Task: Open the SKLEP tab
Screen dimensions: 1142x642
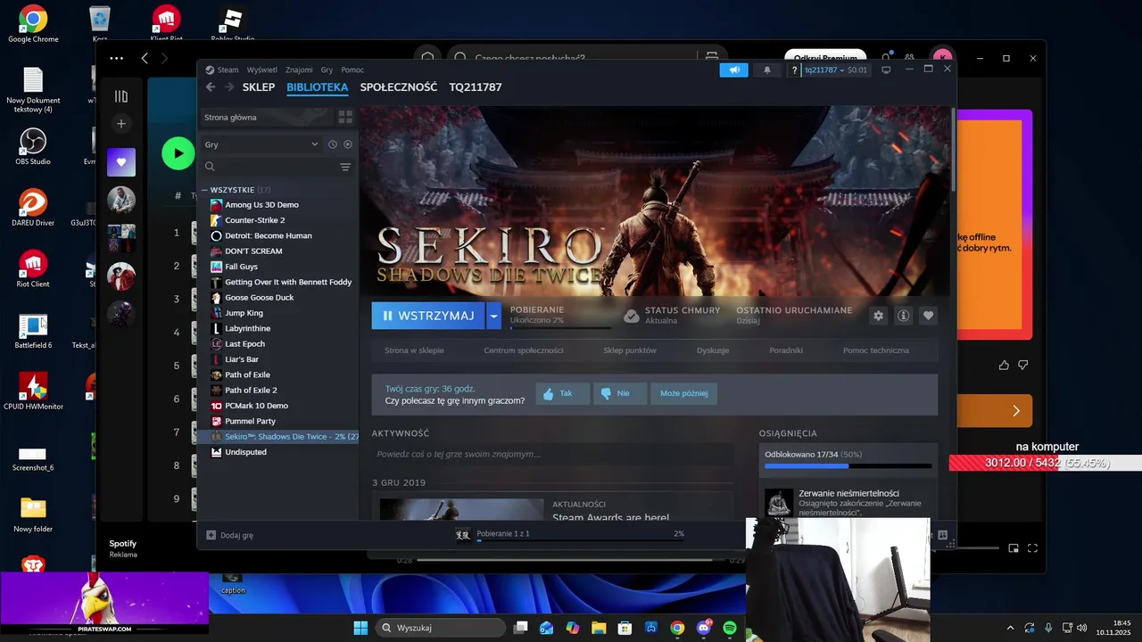Action: click(x=259, y=87)
